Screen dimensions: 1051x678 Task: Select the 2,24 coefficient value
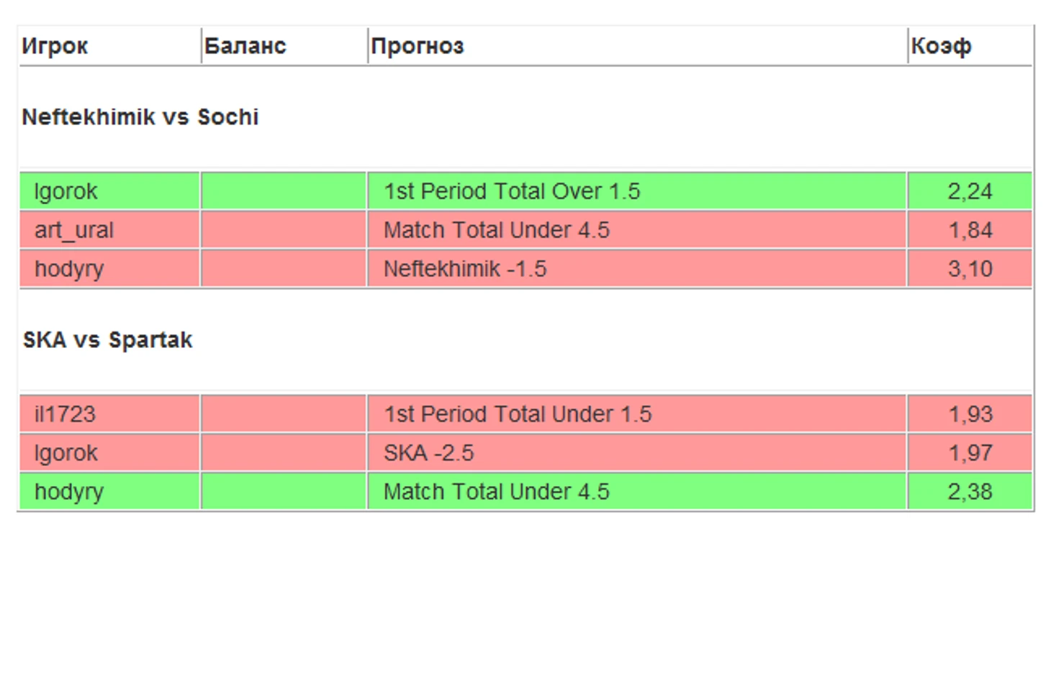tap(970, 191)
